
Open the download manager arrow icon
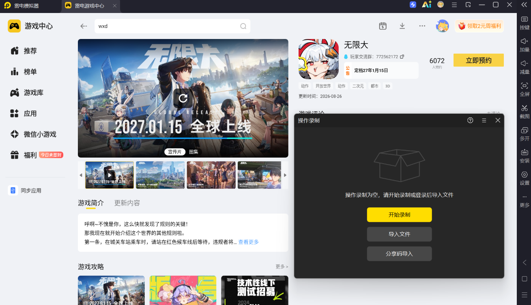click(402, 26)
